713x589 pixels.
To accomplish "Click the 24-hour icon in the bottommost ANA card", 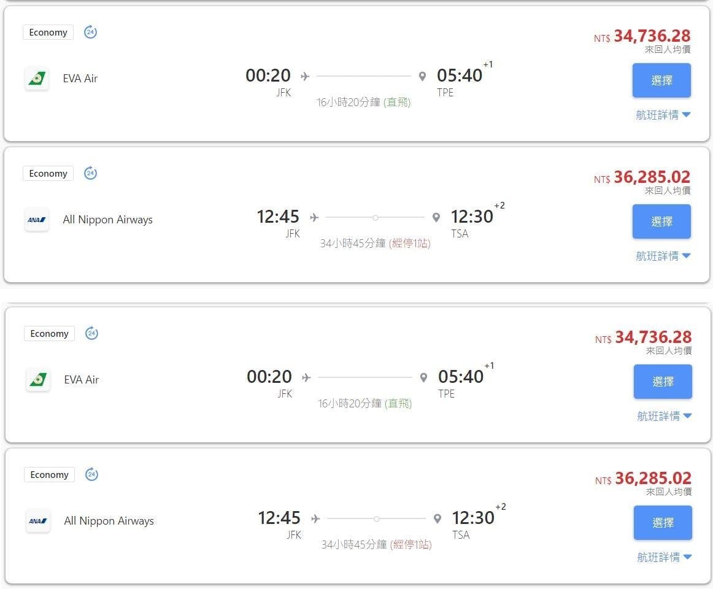I will coord(91,474).
